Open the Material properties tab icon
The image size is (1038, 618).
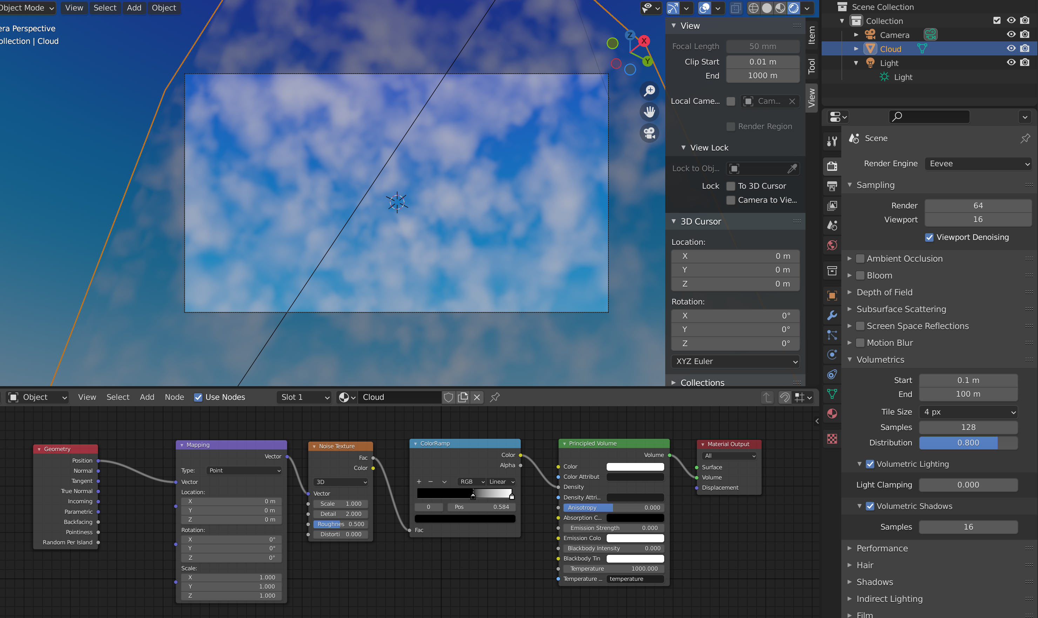(x=832, y=414)
